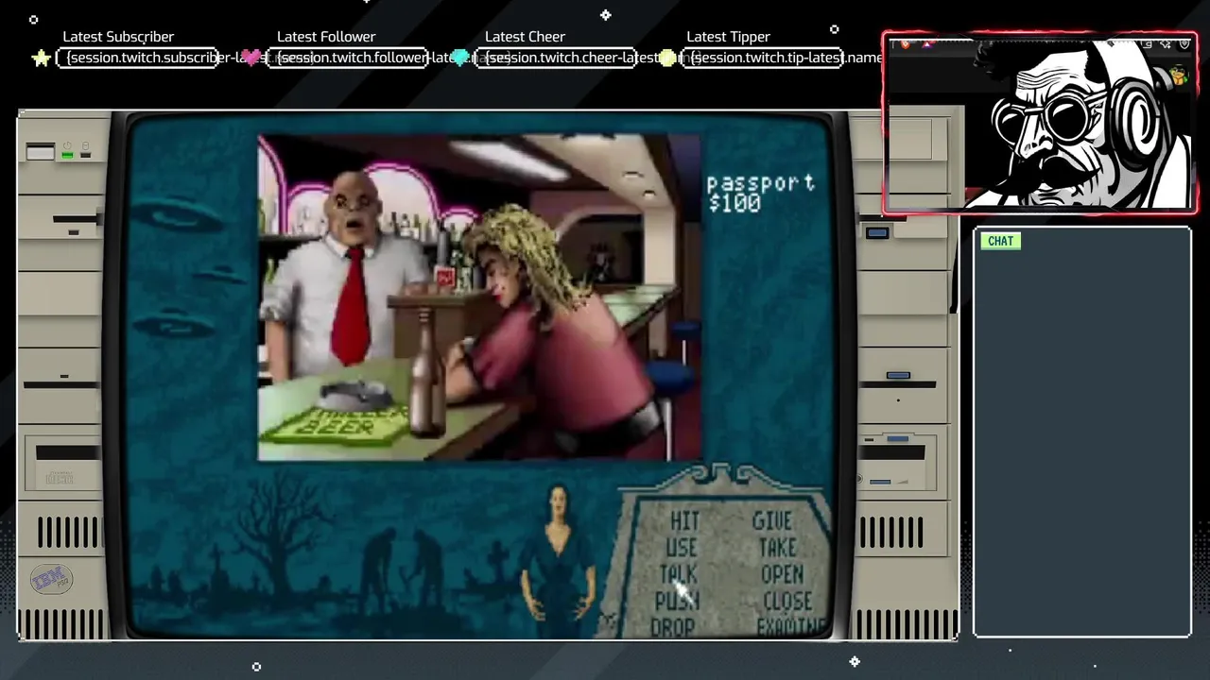Click the follower-latest name field
This screenshot has width=1210, height=680.
click(x=347, y=58)
